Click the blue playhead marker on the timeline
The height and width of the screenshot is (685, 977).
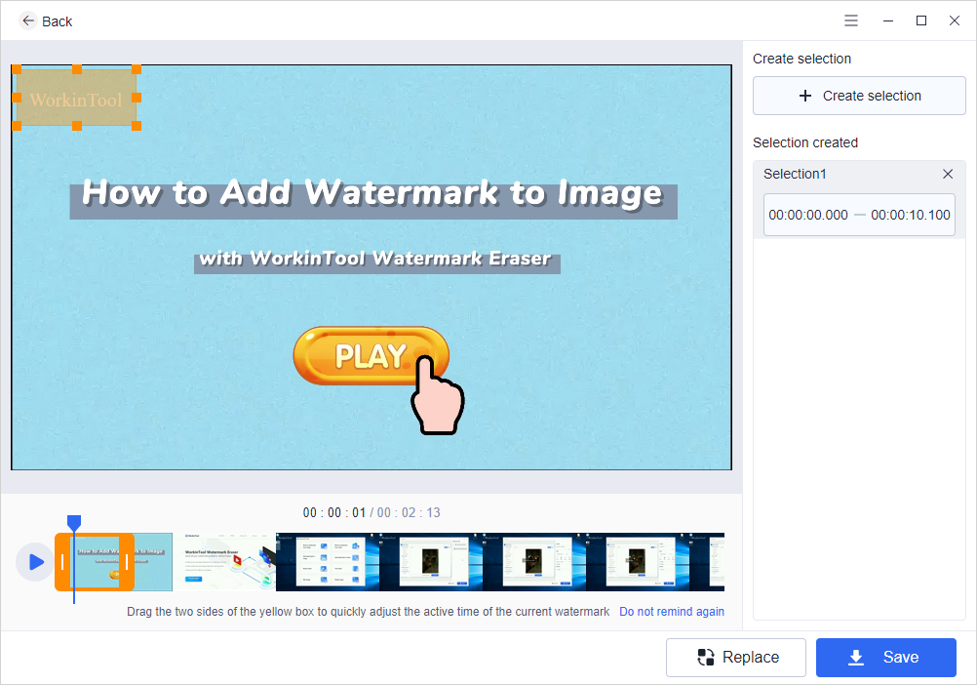pyautogui.click(x=74, y=523)
